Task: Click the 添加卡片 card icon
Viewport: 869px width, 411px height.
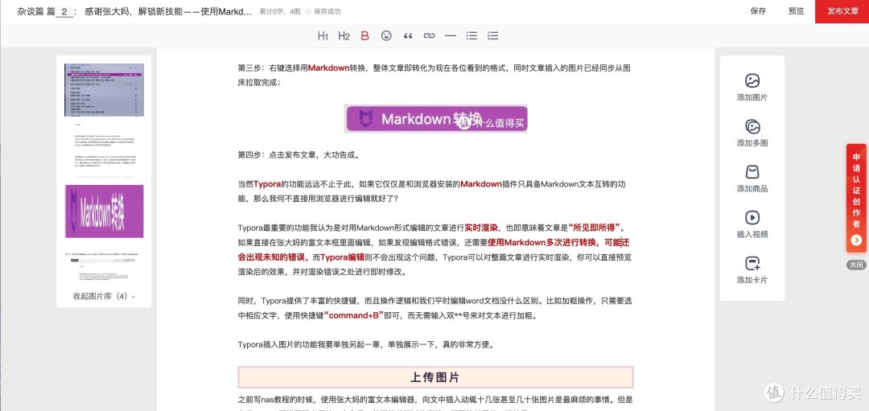Action: [752, 263]
